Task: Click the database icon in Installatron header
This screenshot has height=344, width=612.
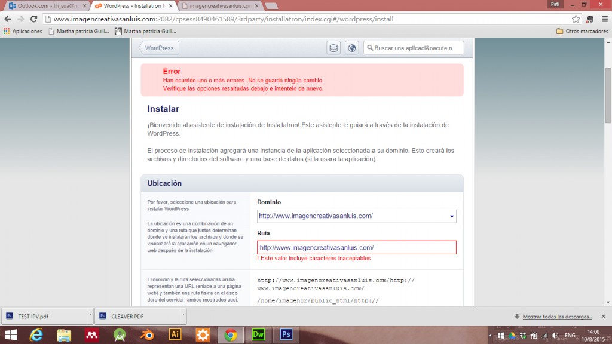Action: (x=333, y=48)
